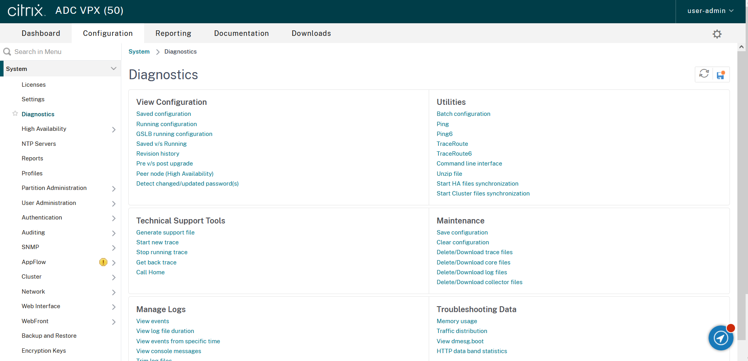Open Revision history link
748x361 pixels.
[x=157, y=154]
